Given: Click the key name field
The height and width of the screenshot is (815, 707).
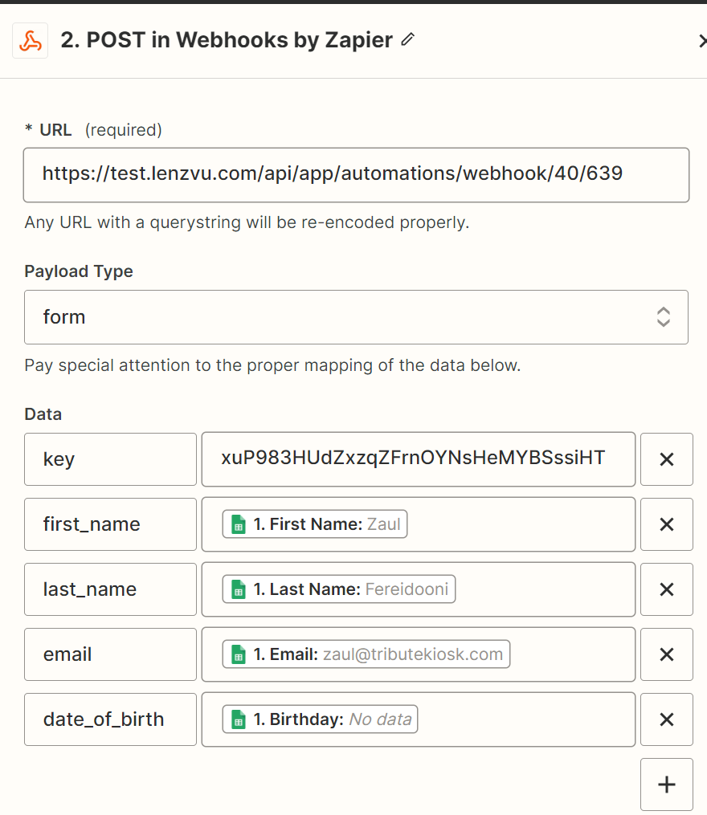Looking at the screenshot, I should pos(110,459).
